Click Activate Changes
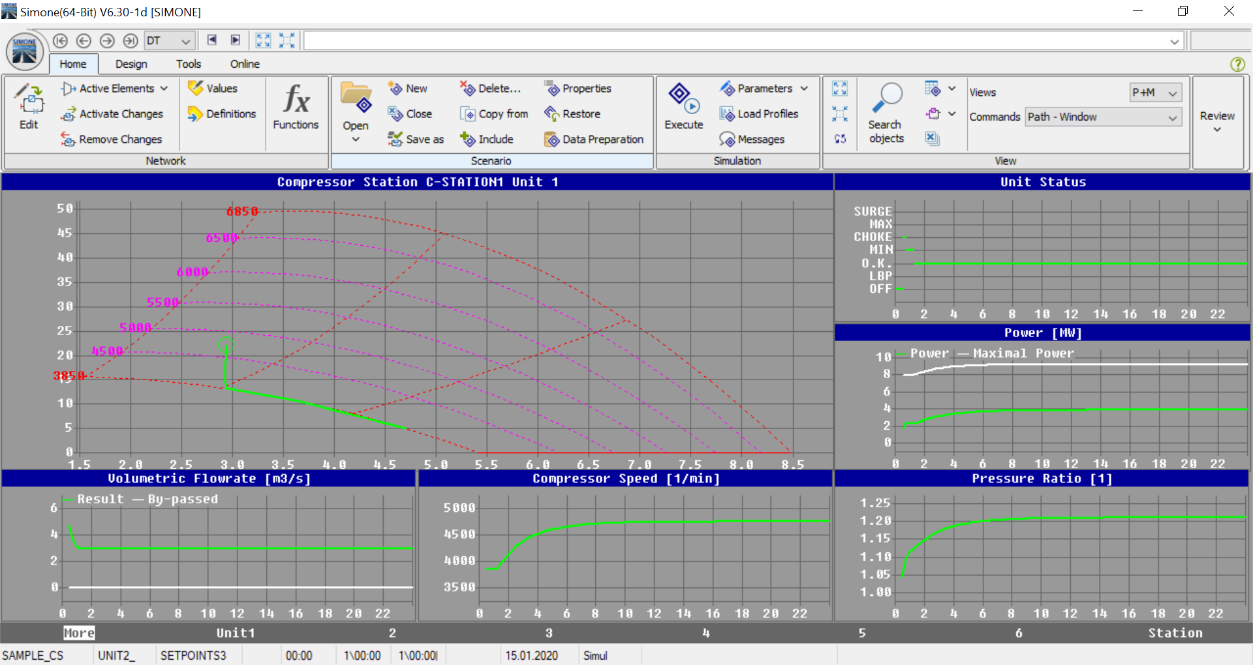This screenshot has width=1253, height=665. (x=112, y=114)
